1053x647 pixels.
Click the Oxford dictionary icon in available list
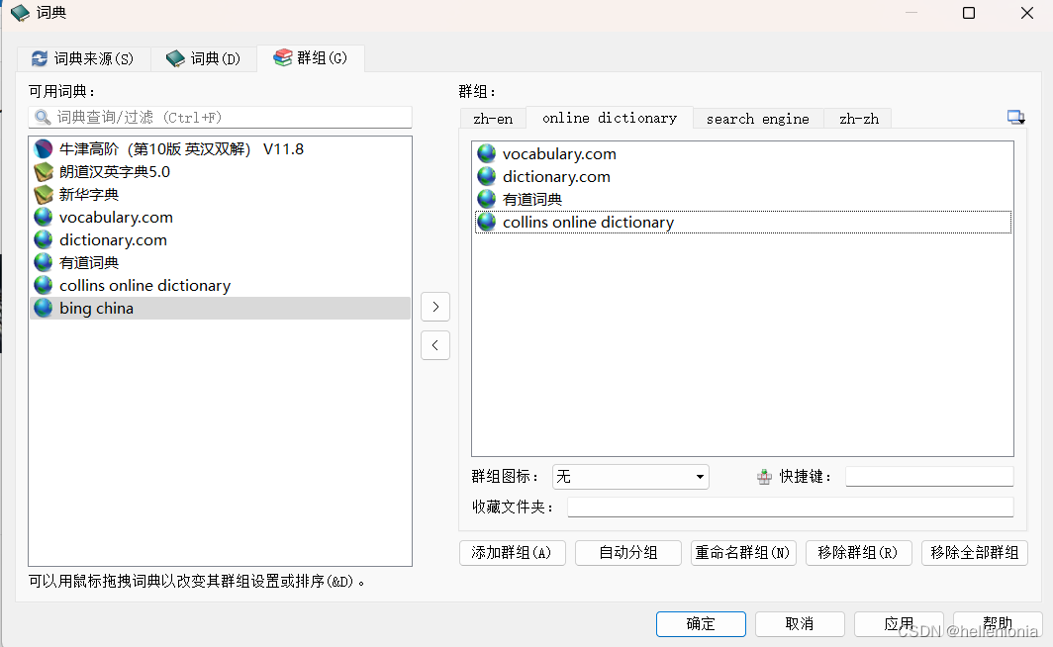[43, 149]
